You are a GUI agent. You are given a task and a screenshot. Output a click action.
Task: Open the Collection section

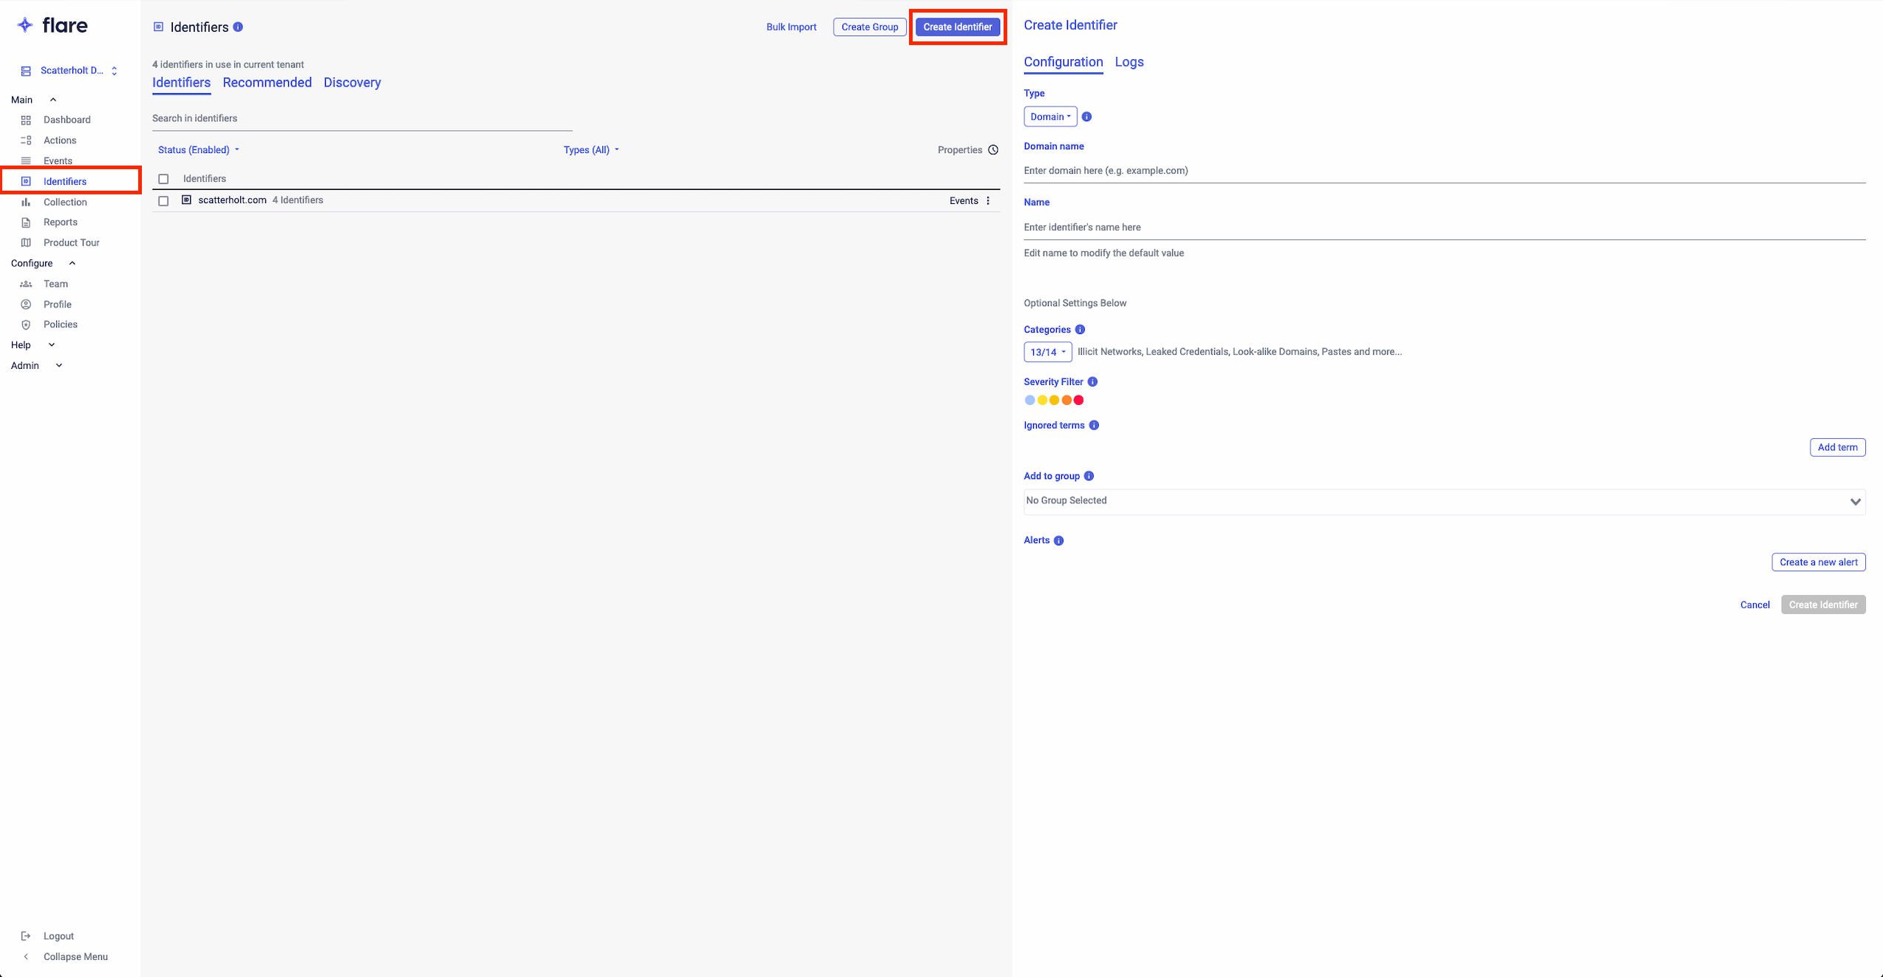pos(66,202)
